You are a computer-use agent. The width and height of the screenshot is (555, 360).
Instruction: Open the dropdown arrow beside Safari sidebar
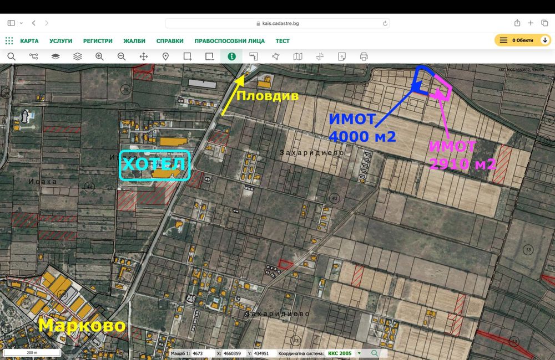click(21, 23)
